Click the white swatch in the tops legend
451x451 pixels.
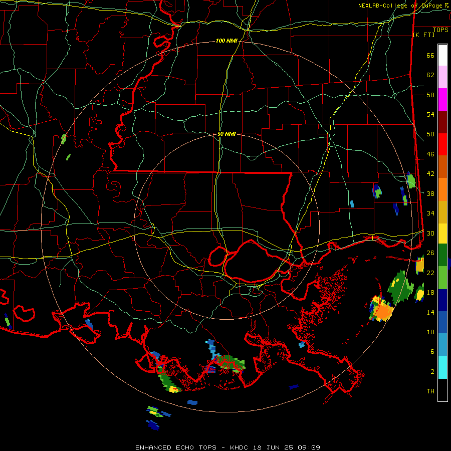point(442,55)
